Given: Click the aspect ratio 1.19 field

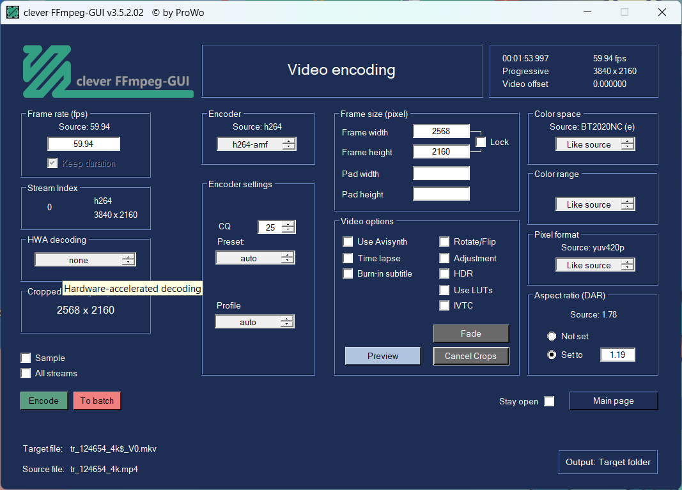Looking at the screenshot, I should (x=617, y=355).
